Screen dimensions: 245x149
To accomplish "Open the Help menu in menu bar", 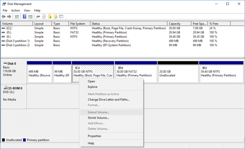I will tap(37, 10).
